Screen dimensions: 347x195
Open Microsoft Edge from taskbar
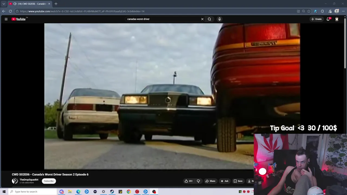coord(78,191)
